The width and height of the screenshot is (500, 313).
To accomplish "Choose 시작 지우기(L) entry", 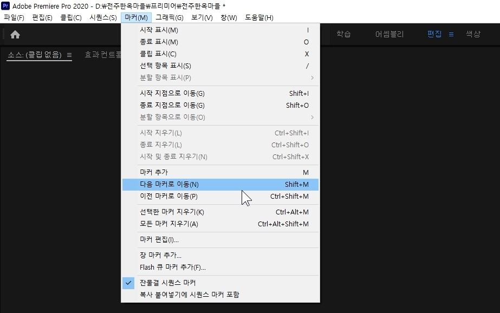I will click(x=220, y=133).
